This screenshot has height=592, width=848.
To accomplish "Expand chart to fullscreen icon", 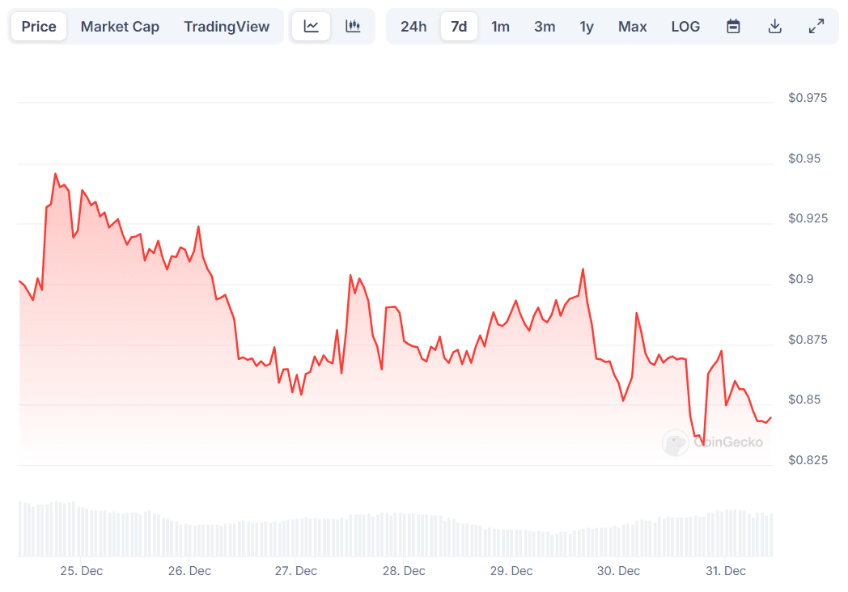I will tap(816, 26).
